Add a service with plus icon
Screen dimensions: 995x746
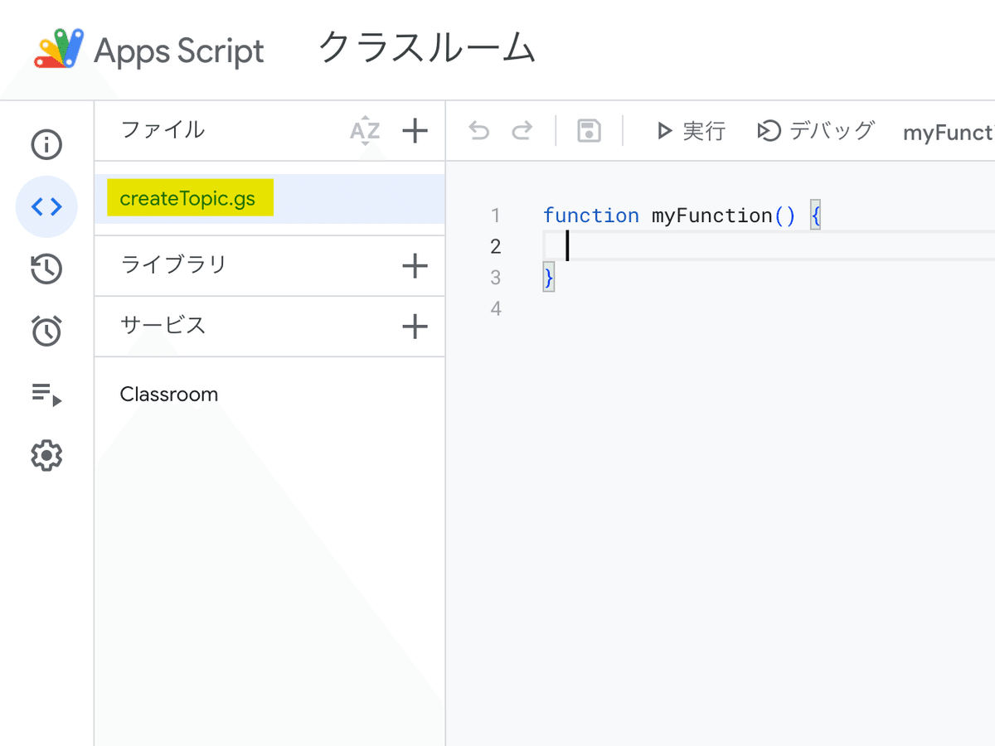pos(415,327)
